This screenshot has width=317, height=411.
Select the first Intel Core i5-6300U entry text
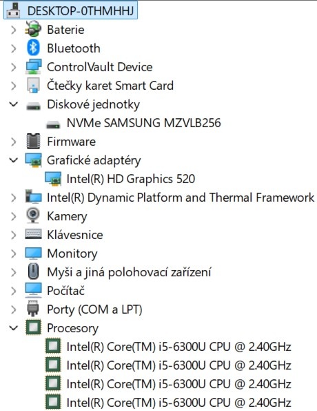pos(179,347)
